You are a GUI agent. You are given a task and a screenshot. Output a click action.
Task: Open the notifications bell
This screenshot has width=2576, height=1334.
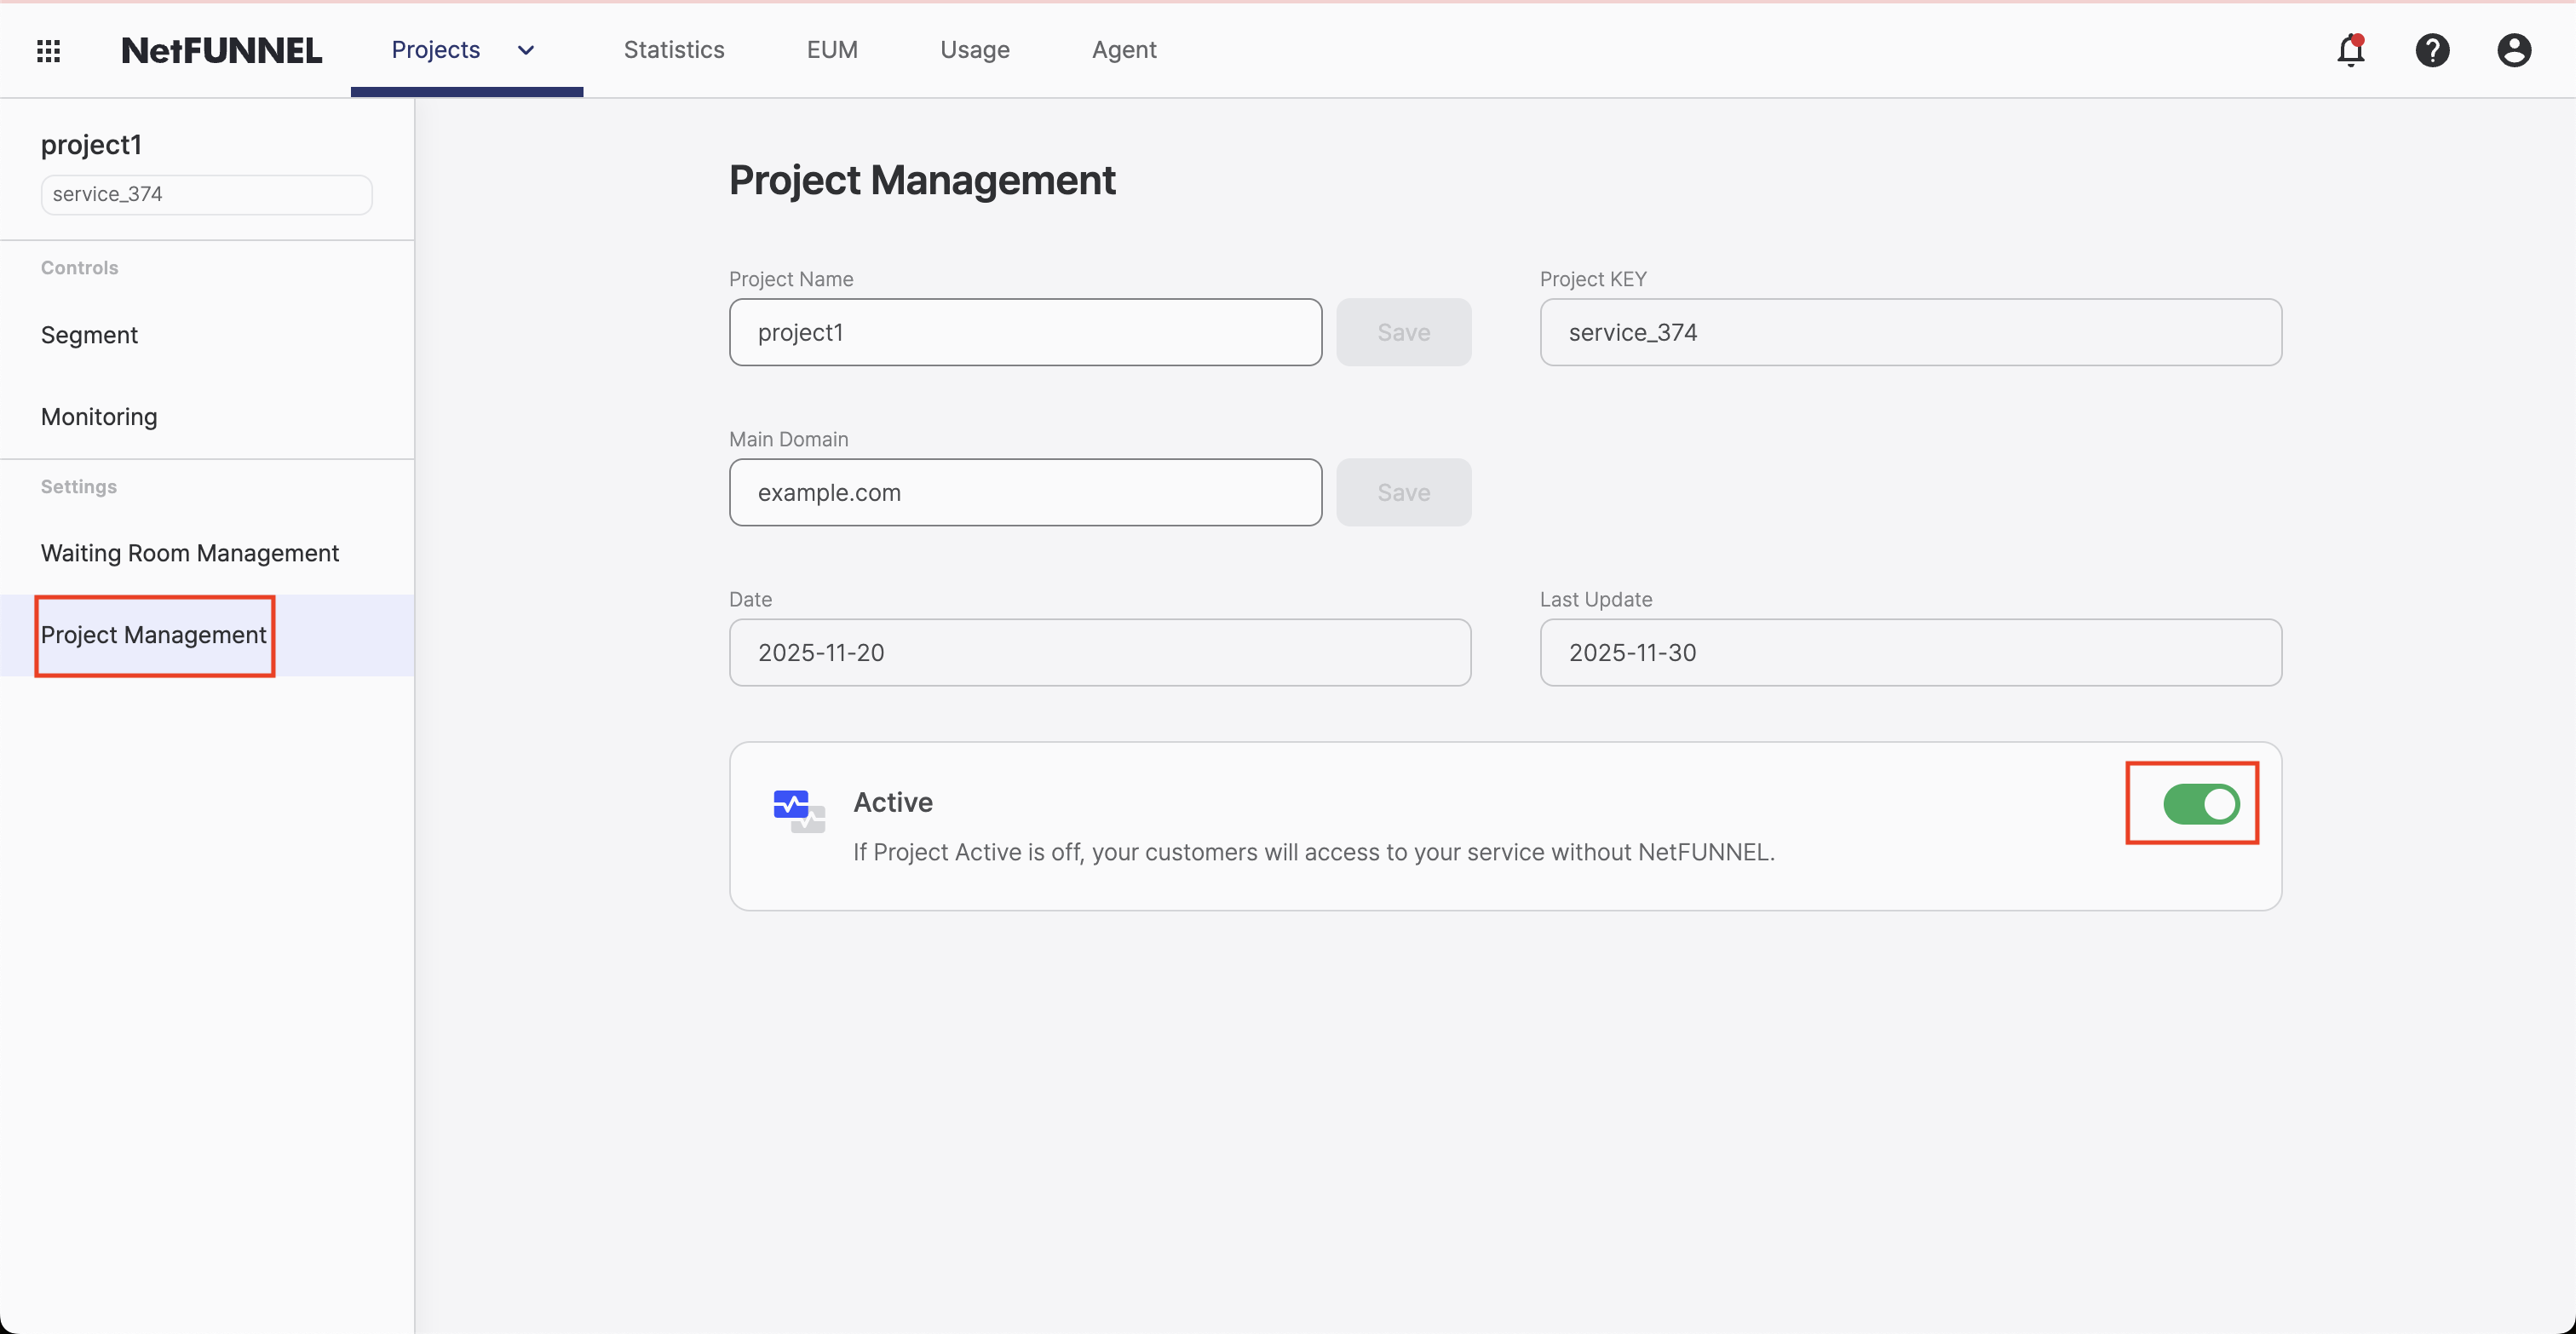pos(2352,50)
